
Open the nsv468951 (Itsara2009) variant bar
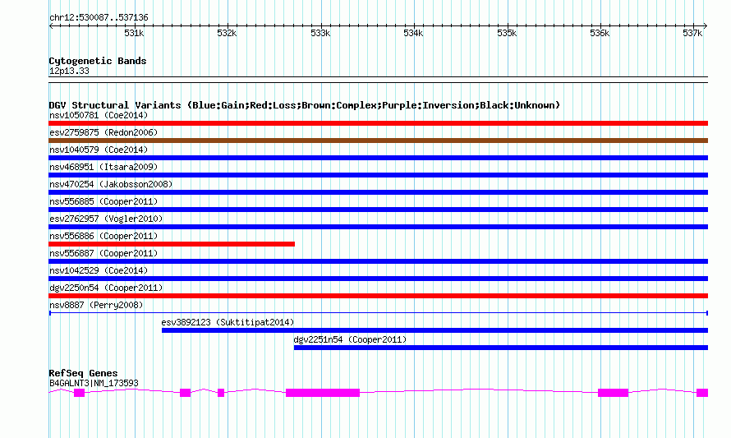(378, 175)
